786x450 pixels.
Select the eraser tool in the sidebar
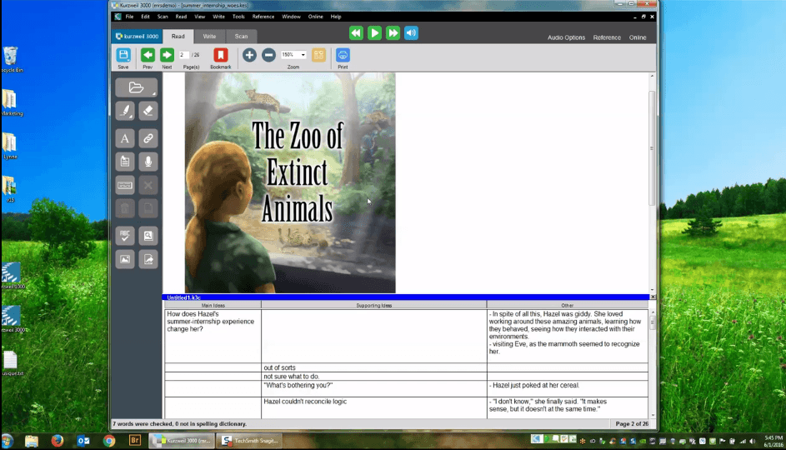148,111
